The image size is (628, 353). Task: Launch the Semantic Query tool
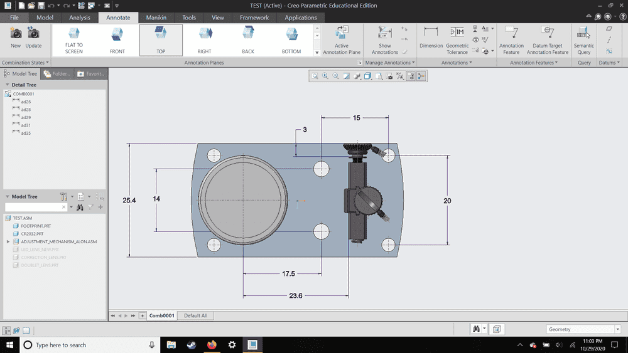click(x=583, y=39)
